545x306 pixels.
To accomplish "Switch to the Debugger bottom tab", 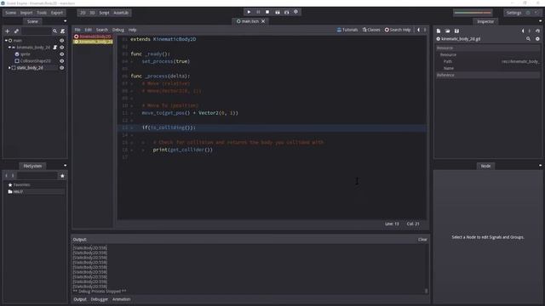I will (x=100, y=299).
